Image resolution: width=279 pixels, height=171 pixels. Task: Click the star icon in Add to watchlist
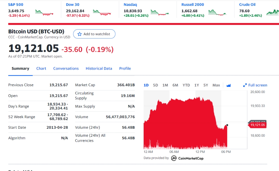[80, 34]
